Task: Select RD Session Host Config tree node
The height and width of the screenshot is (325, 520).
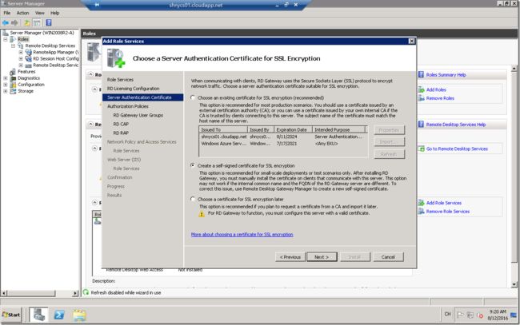Action: click(x=56, y=58)
